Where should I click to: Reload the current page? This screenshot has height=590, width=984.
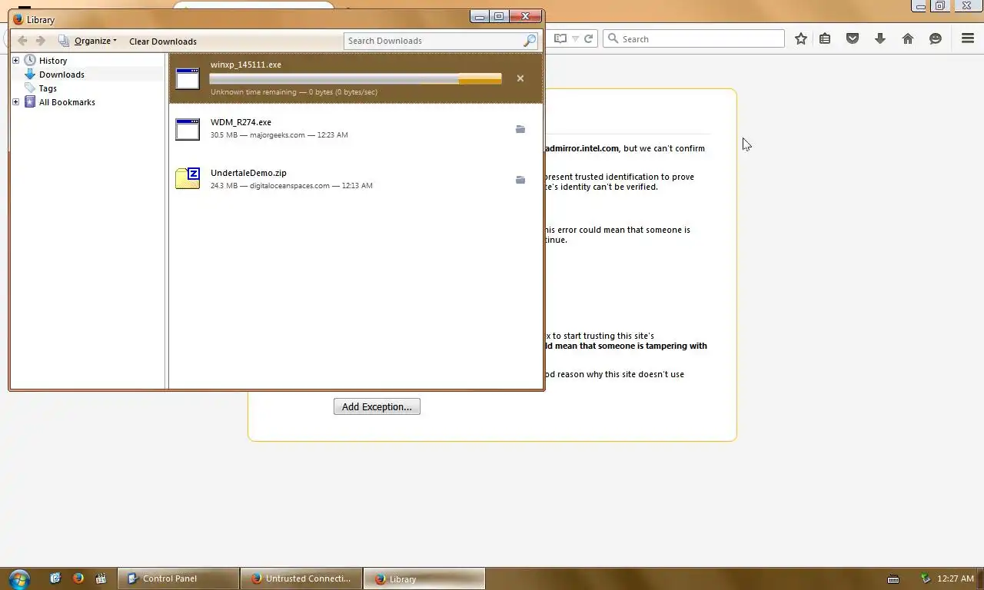588,38
